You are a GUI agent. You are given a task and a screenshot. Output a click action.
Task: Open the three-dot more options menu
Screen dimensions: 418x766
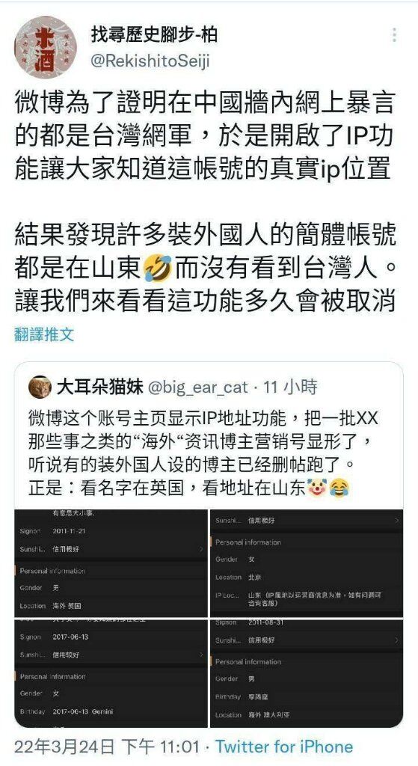394,34
